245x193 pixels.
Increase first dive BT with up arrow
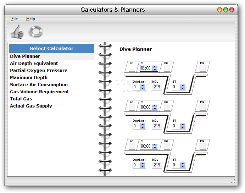click(x=183, y=86)
